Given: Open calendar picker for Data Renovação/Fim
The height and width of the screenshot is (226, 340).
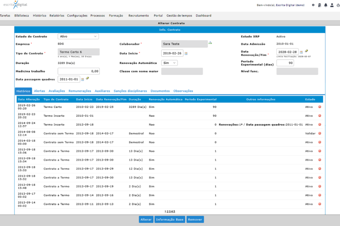Looking at the screenshot, I should [301, 52].
